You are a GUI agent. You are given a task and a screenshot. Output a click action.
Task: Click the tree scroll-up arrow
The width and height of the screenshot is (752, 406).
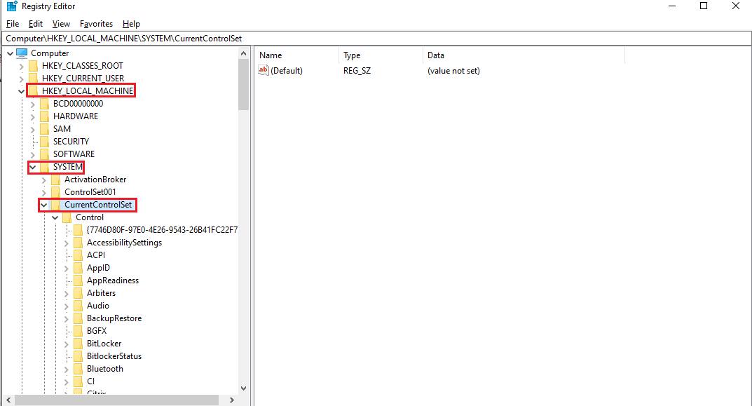[243, 53]
